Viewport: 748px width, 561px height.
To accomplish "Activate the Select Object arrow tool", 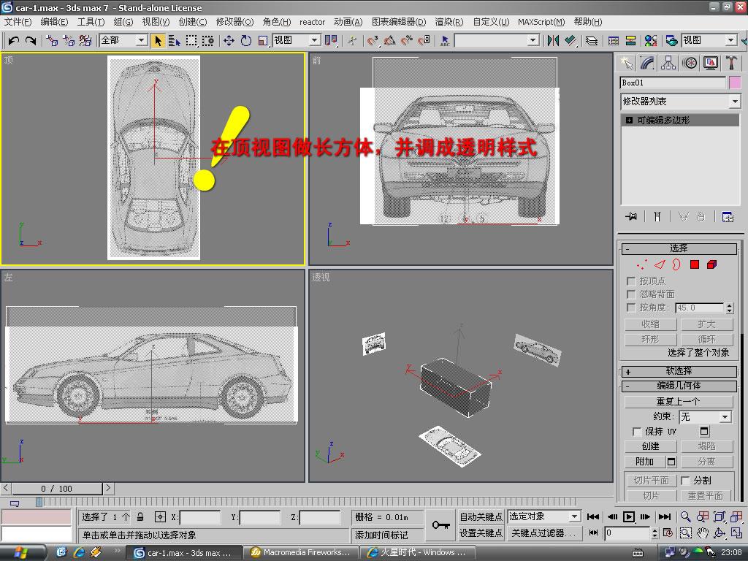I will coord(158,41).
